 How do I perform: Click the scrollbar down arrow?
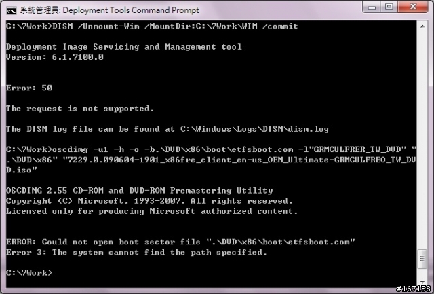(x=422, y=282)
